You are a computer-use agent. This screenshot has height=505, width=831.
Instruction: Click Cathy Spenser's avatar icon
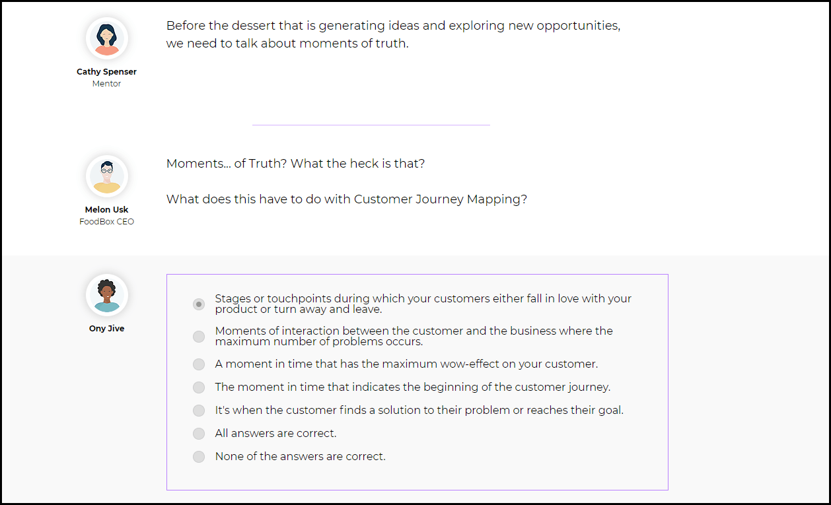click(x=107, y=38)
